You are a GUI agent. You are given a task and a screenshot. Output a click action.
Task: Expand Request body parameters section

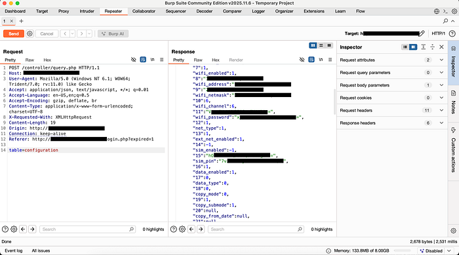click(392, 85)
